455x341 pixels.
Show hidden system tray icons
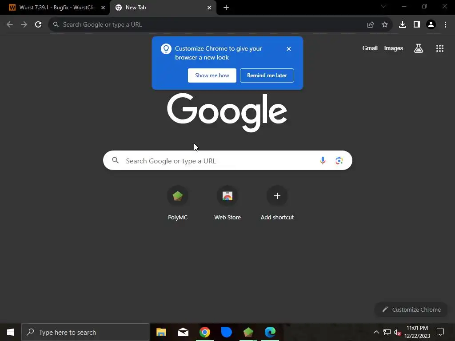[376, 332]
